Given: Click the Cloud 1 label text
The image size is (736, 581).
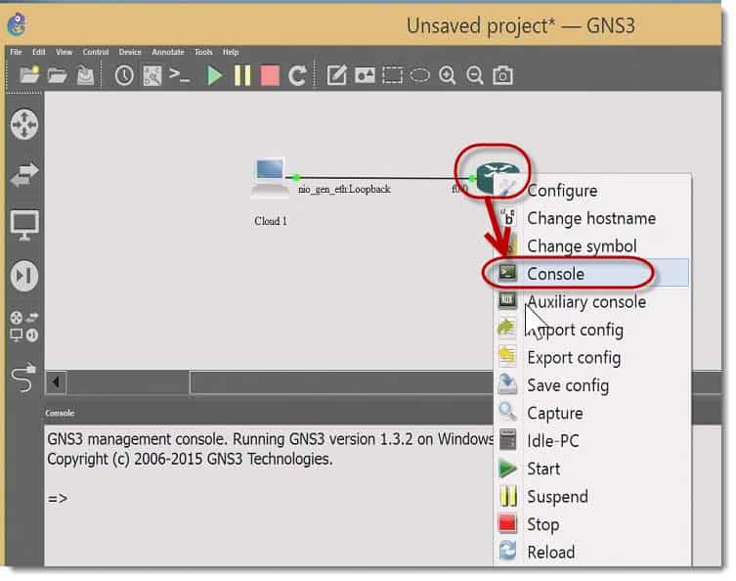Looking at the screenshot, I should pos(271,221).
